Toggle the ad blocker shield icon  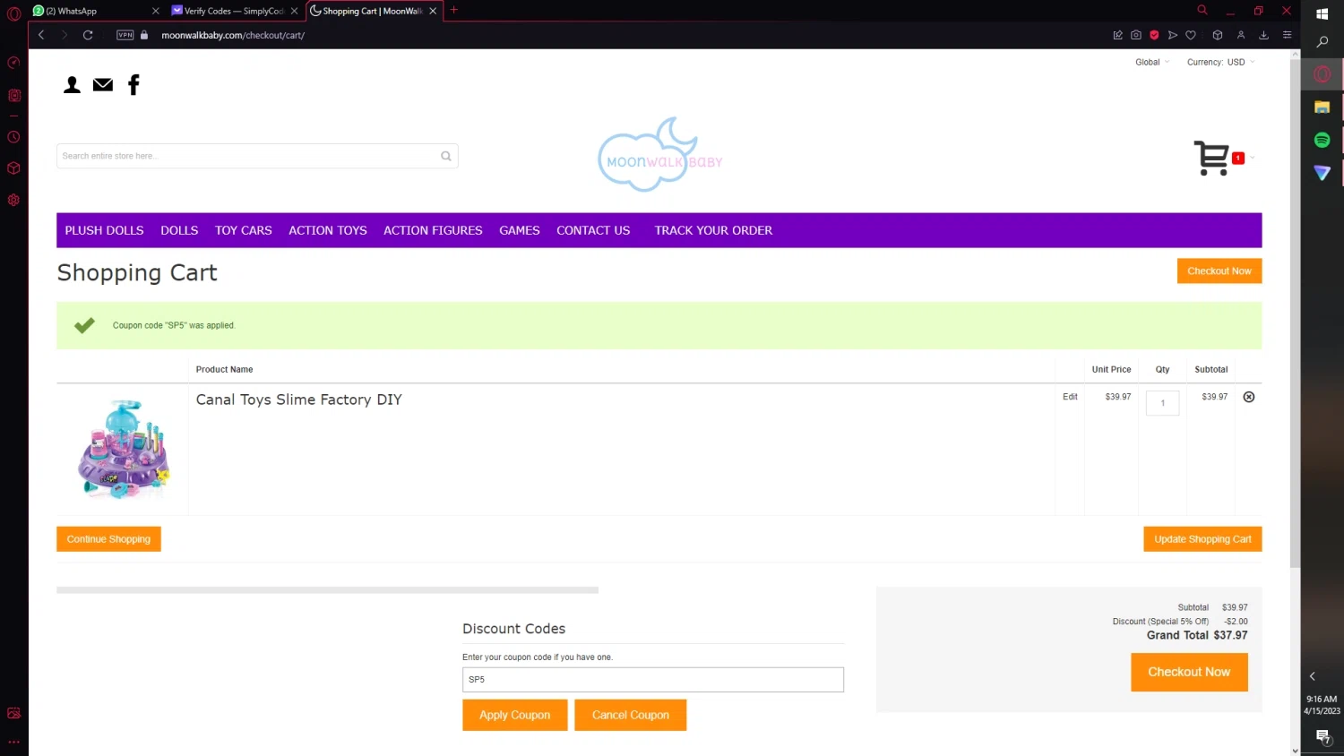[x=1154, y=35]
